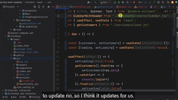
Task: Collapse the resources folder
Action: click(14, 20)
